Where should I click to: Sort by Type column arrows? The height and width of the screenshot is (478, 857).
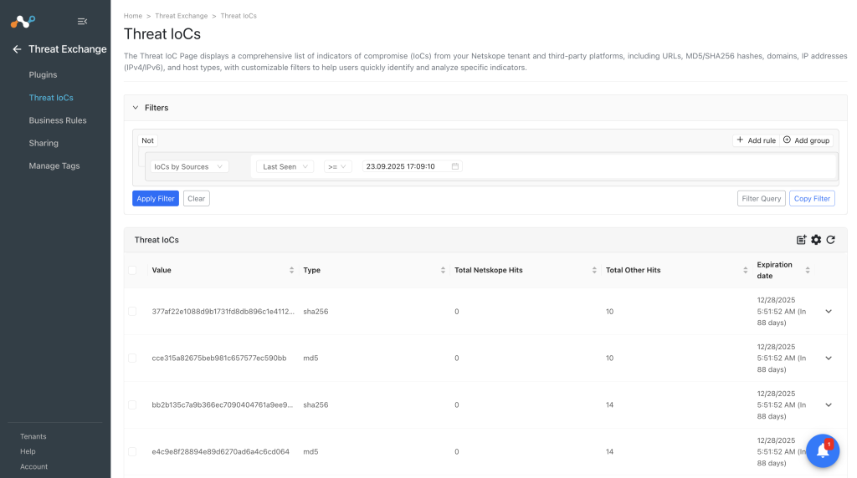[443, 270]
